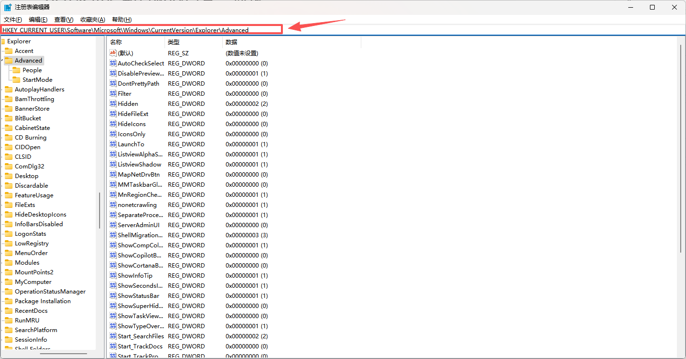Viewport: 686px width, 359px height.
Task: Select the HideDesktopIcons key
Action: point(40,215)
